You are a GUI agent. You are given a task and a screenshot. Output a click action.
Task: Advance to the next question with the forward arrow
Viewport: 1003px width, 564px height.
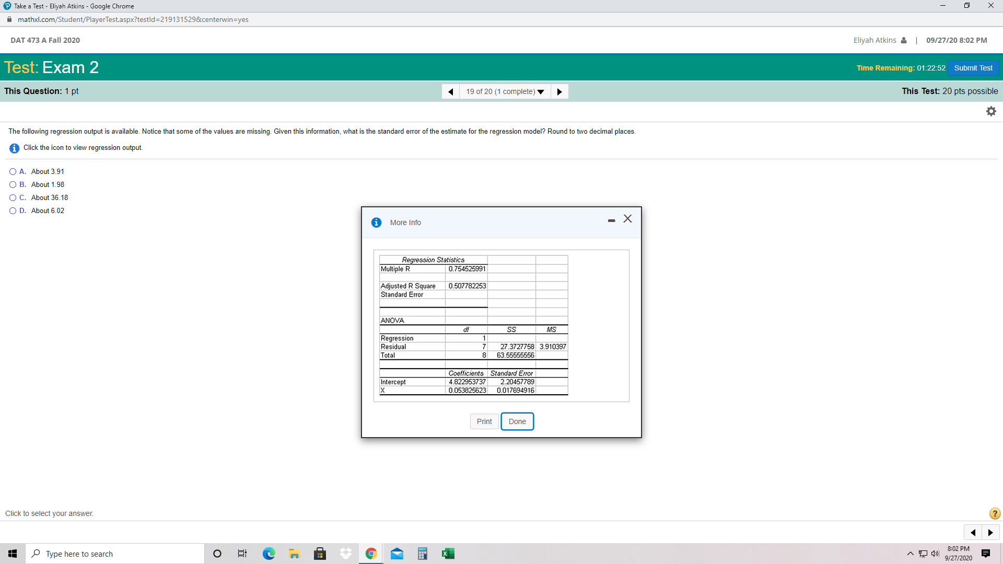tap(559, 91)
